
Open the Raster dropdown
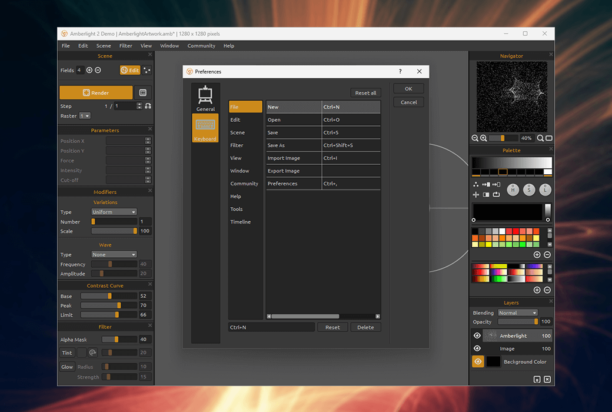[x=85, y=116]
